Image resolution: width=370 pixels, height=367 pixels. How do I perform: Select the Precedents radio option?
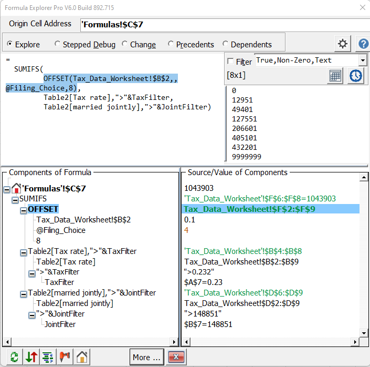171,44
